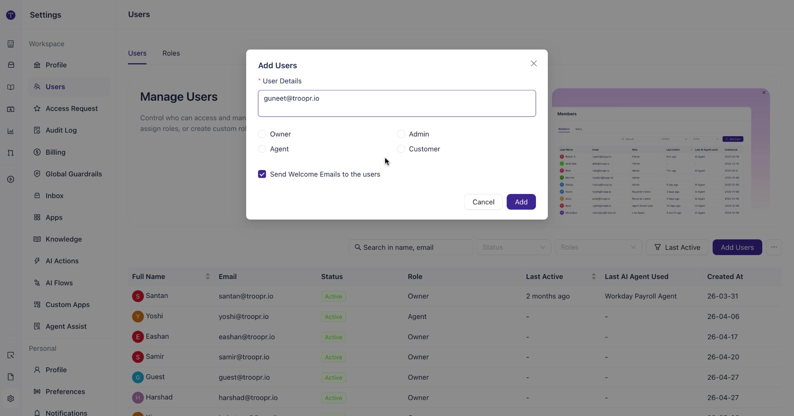Click the AI Actions lightning icon
Screen dimensions: 794x416
[x=37, y=261]
